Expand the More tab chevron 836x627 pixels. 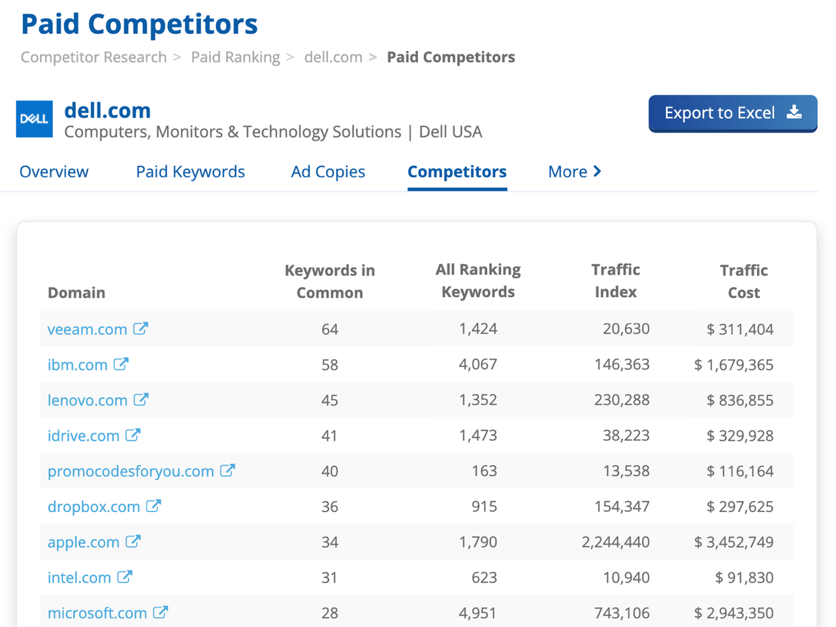pyautogui.click(x=597, y=171)
